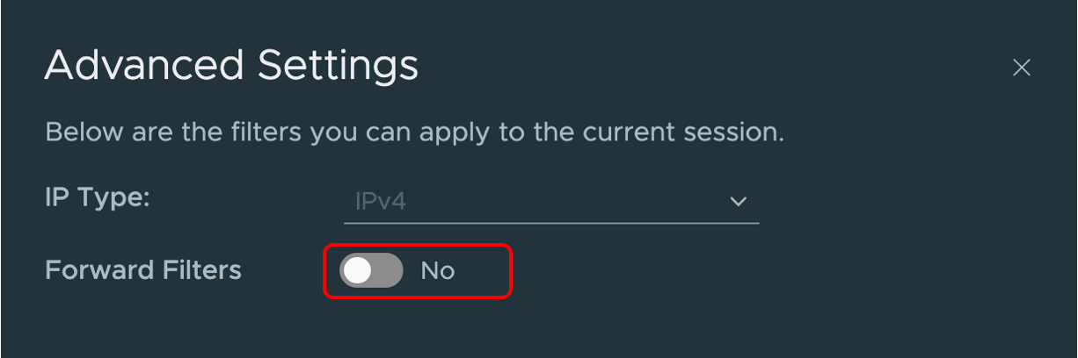
Task: Click the chevron arrow beside IPv4
Action: [738, 202]
